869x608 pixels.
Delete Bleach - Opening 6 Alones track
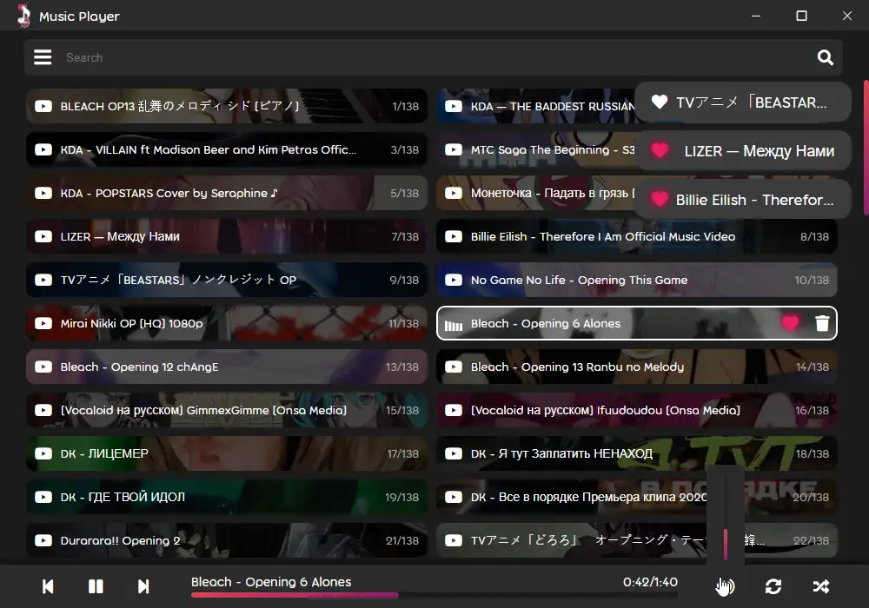822,323
